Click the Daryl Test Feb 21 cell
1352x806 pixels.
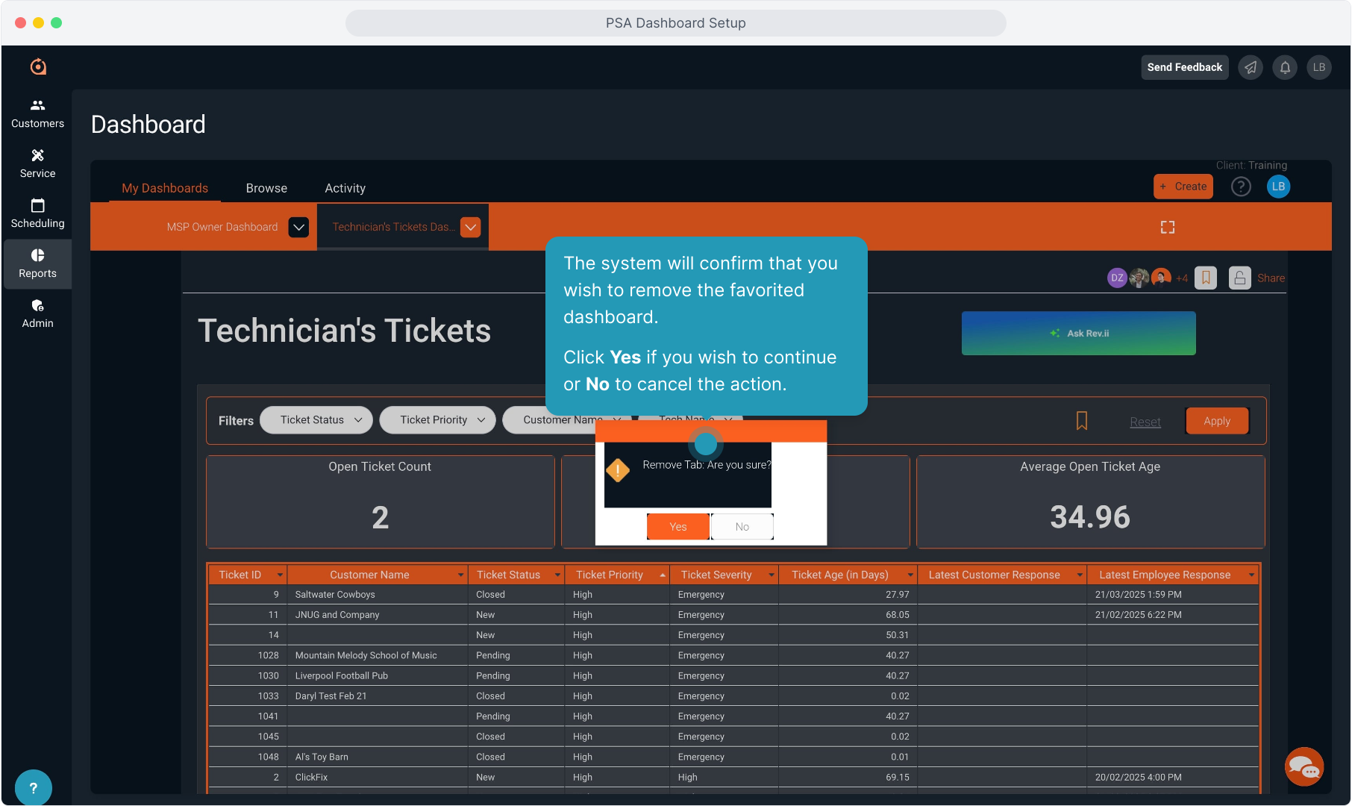point(378,696)
